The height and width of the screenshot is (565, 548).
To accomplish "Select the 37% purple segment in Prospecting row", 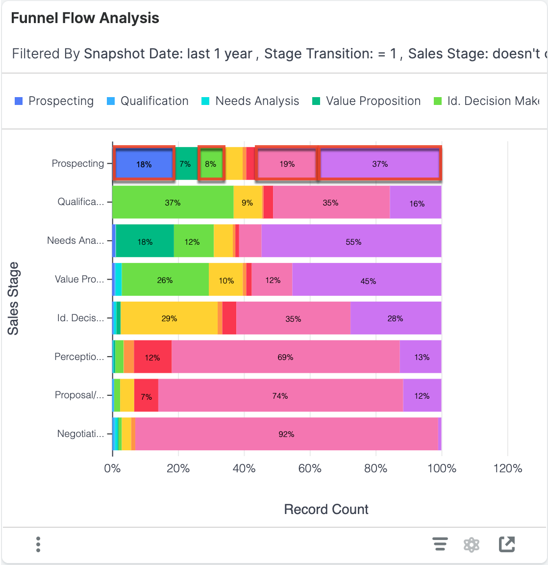I will click(380, 164).
